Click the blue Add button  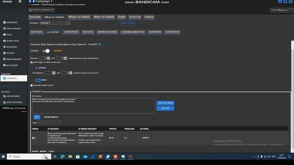click(37, 117)
